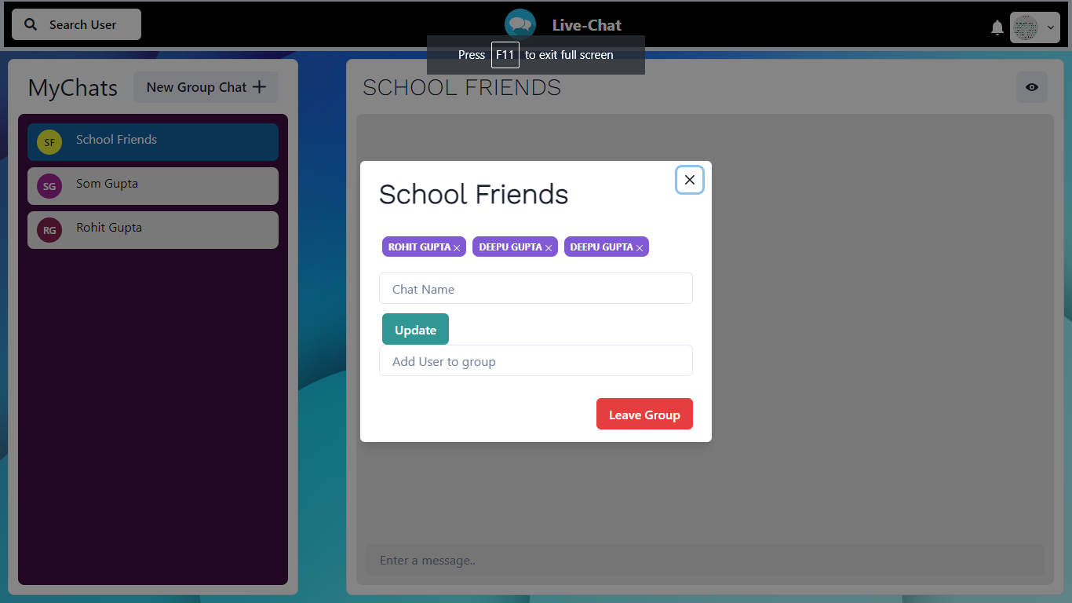Click the SCHOOL FRIENDS chat header text
The image size is (1072, 603).
coord(461,88)
